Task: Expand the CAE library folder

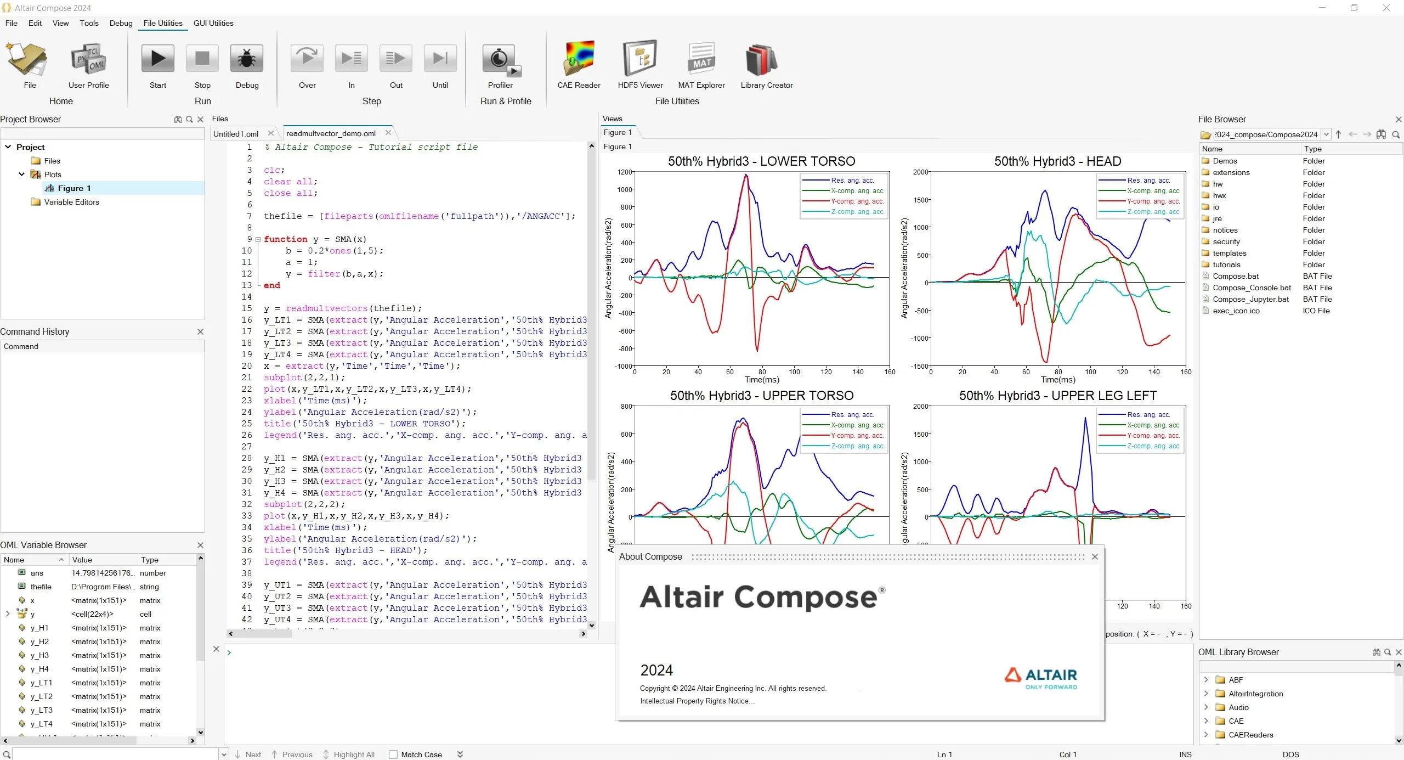Action: tap(1206, 721)
